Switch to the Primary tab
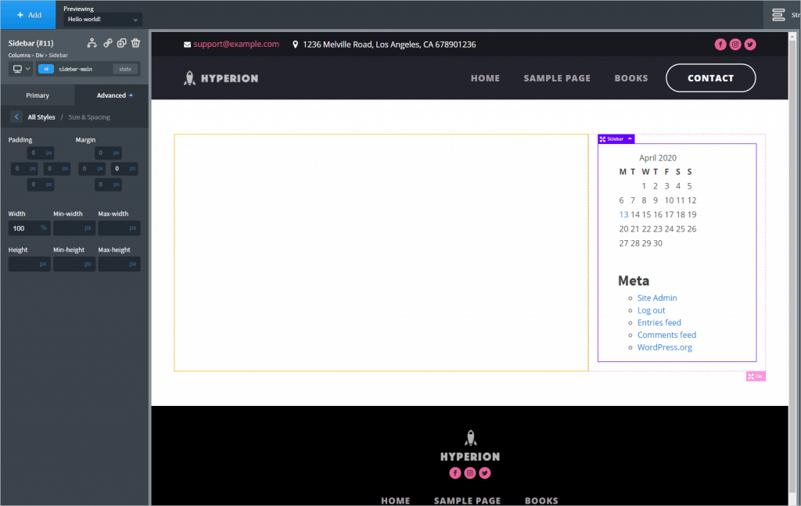The width and height of the screenshot is (801, 506). pos(38,95)
